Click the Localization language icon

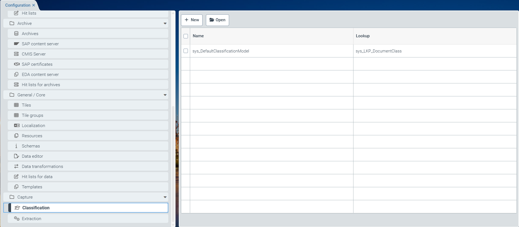click(17, 125)
